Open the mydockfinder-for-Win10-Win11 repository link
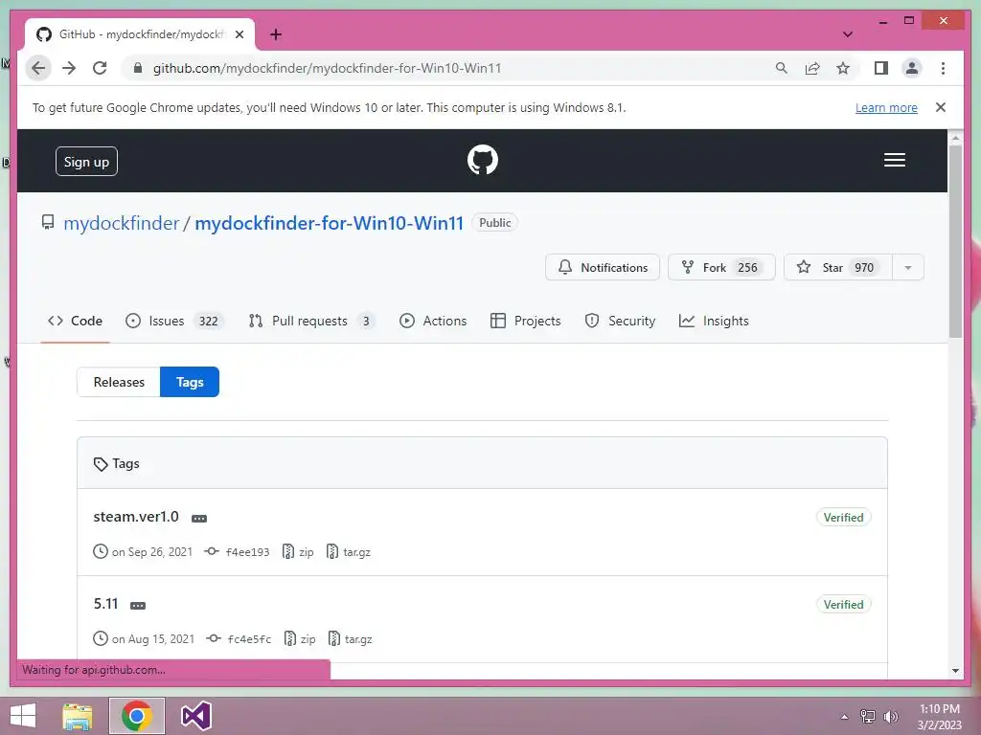Viewport: 981px width, 735px height. (330, 223)
